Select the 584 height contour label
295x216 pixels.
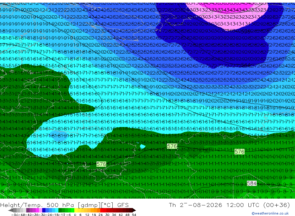(x=252, y=183)
